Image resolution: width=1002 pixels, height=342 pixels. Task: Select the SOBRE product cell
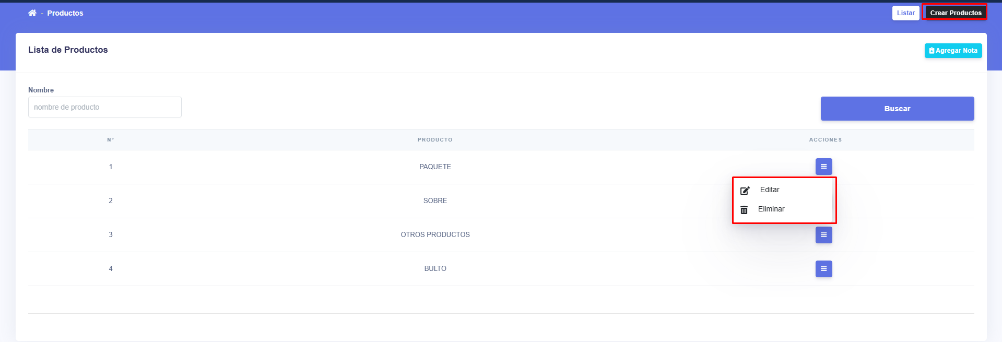(x=435, y=201)
